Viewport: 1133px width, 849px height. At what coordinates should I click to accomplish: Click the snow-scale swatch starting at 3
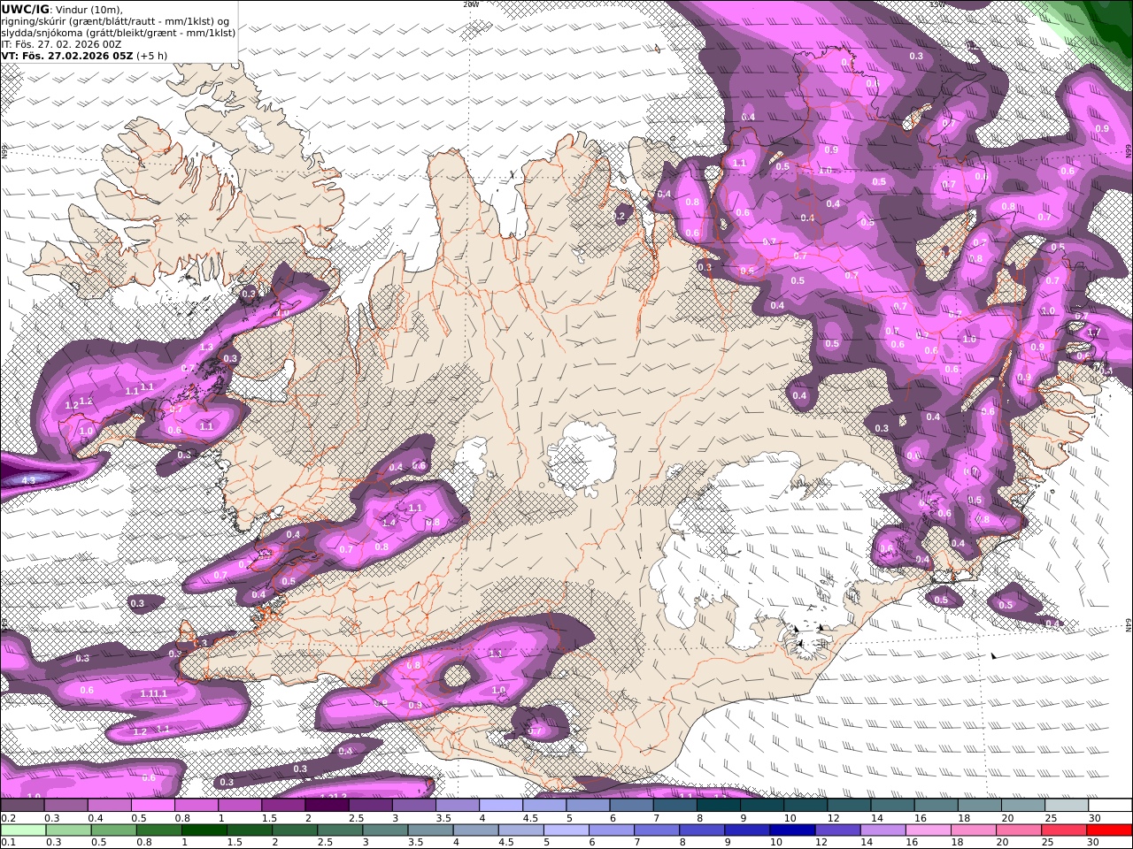[414, 806]
